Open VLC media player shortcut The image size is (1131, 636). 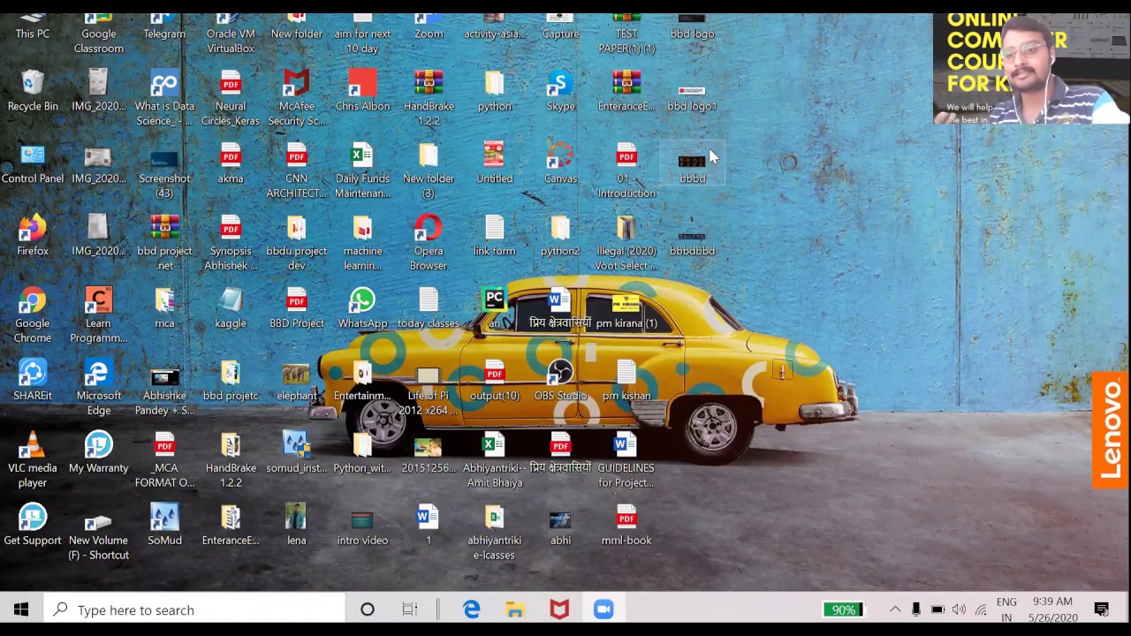tap(33, 460)
